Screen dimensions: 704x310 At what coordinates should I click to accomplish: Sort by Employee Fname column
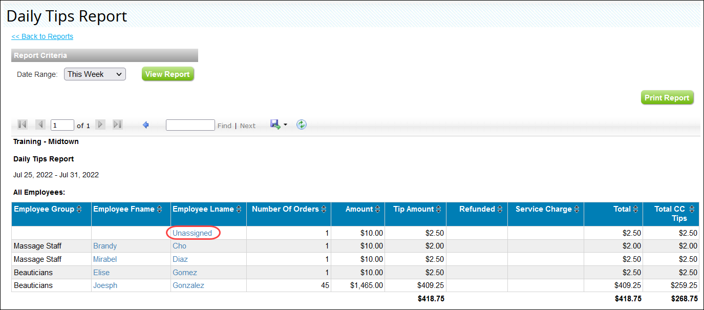(x=159, y=209)
